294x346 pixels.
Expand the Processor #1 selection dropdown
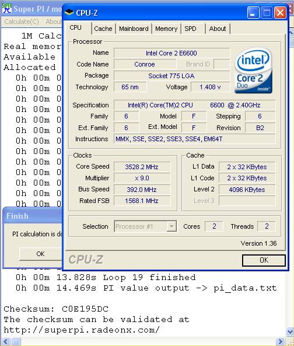145,226
